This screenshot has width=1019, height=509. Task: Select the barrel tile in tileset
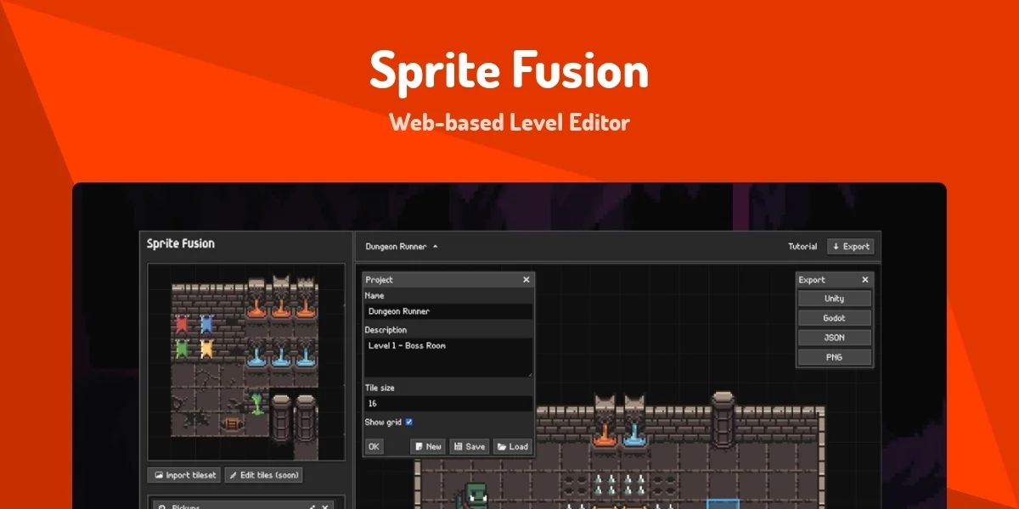click(x=230, y=422)
